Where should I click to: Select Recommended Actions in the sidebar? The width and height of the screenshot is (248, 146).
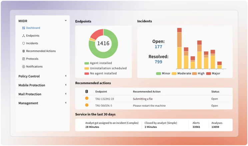pos(41,51)
